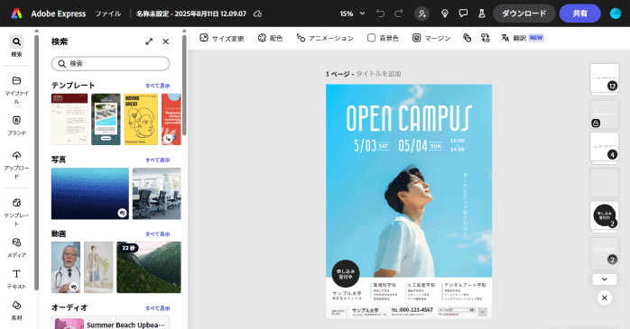Screen dimensions: 630x329
Task: Click the 共有 share button
Action: pos(579,14)
